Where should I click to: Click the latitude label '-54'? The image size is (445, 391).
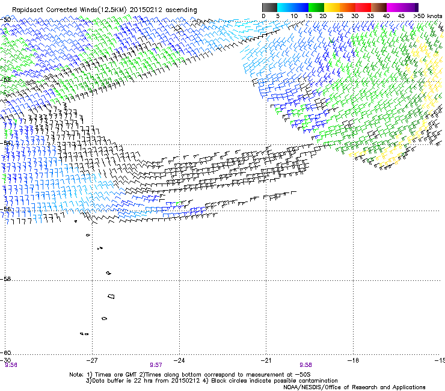(x=5, y=143)
